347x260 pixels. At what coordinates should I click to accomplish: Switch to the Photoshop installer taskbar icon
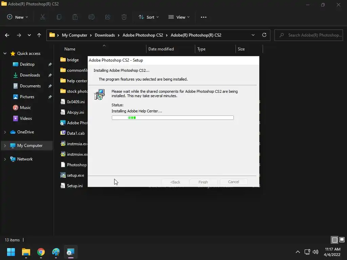(70, 252)
